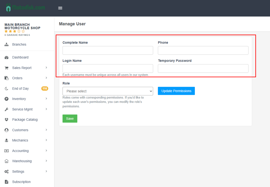The width and height of the screenshot is (270, 187).
Task: Expand the Inventory submenu chevron
Action: tap(46, 99)
